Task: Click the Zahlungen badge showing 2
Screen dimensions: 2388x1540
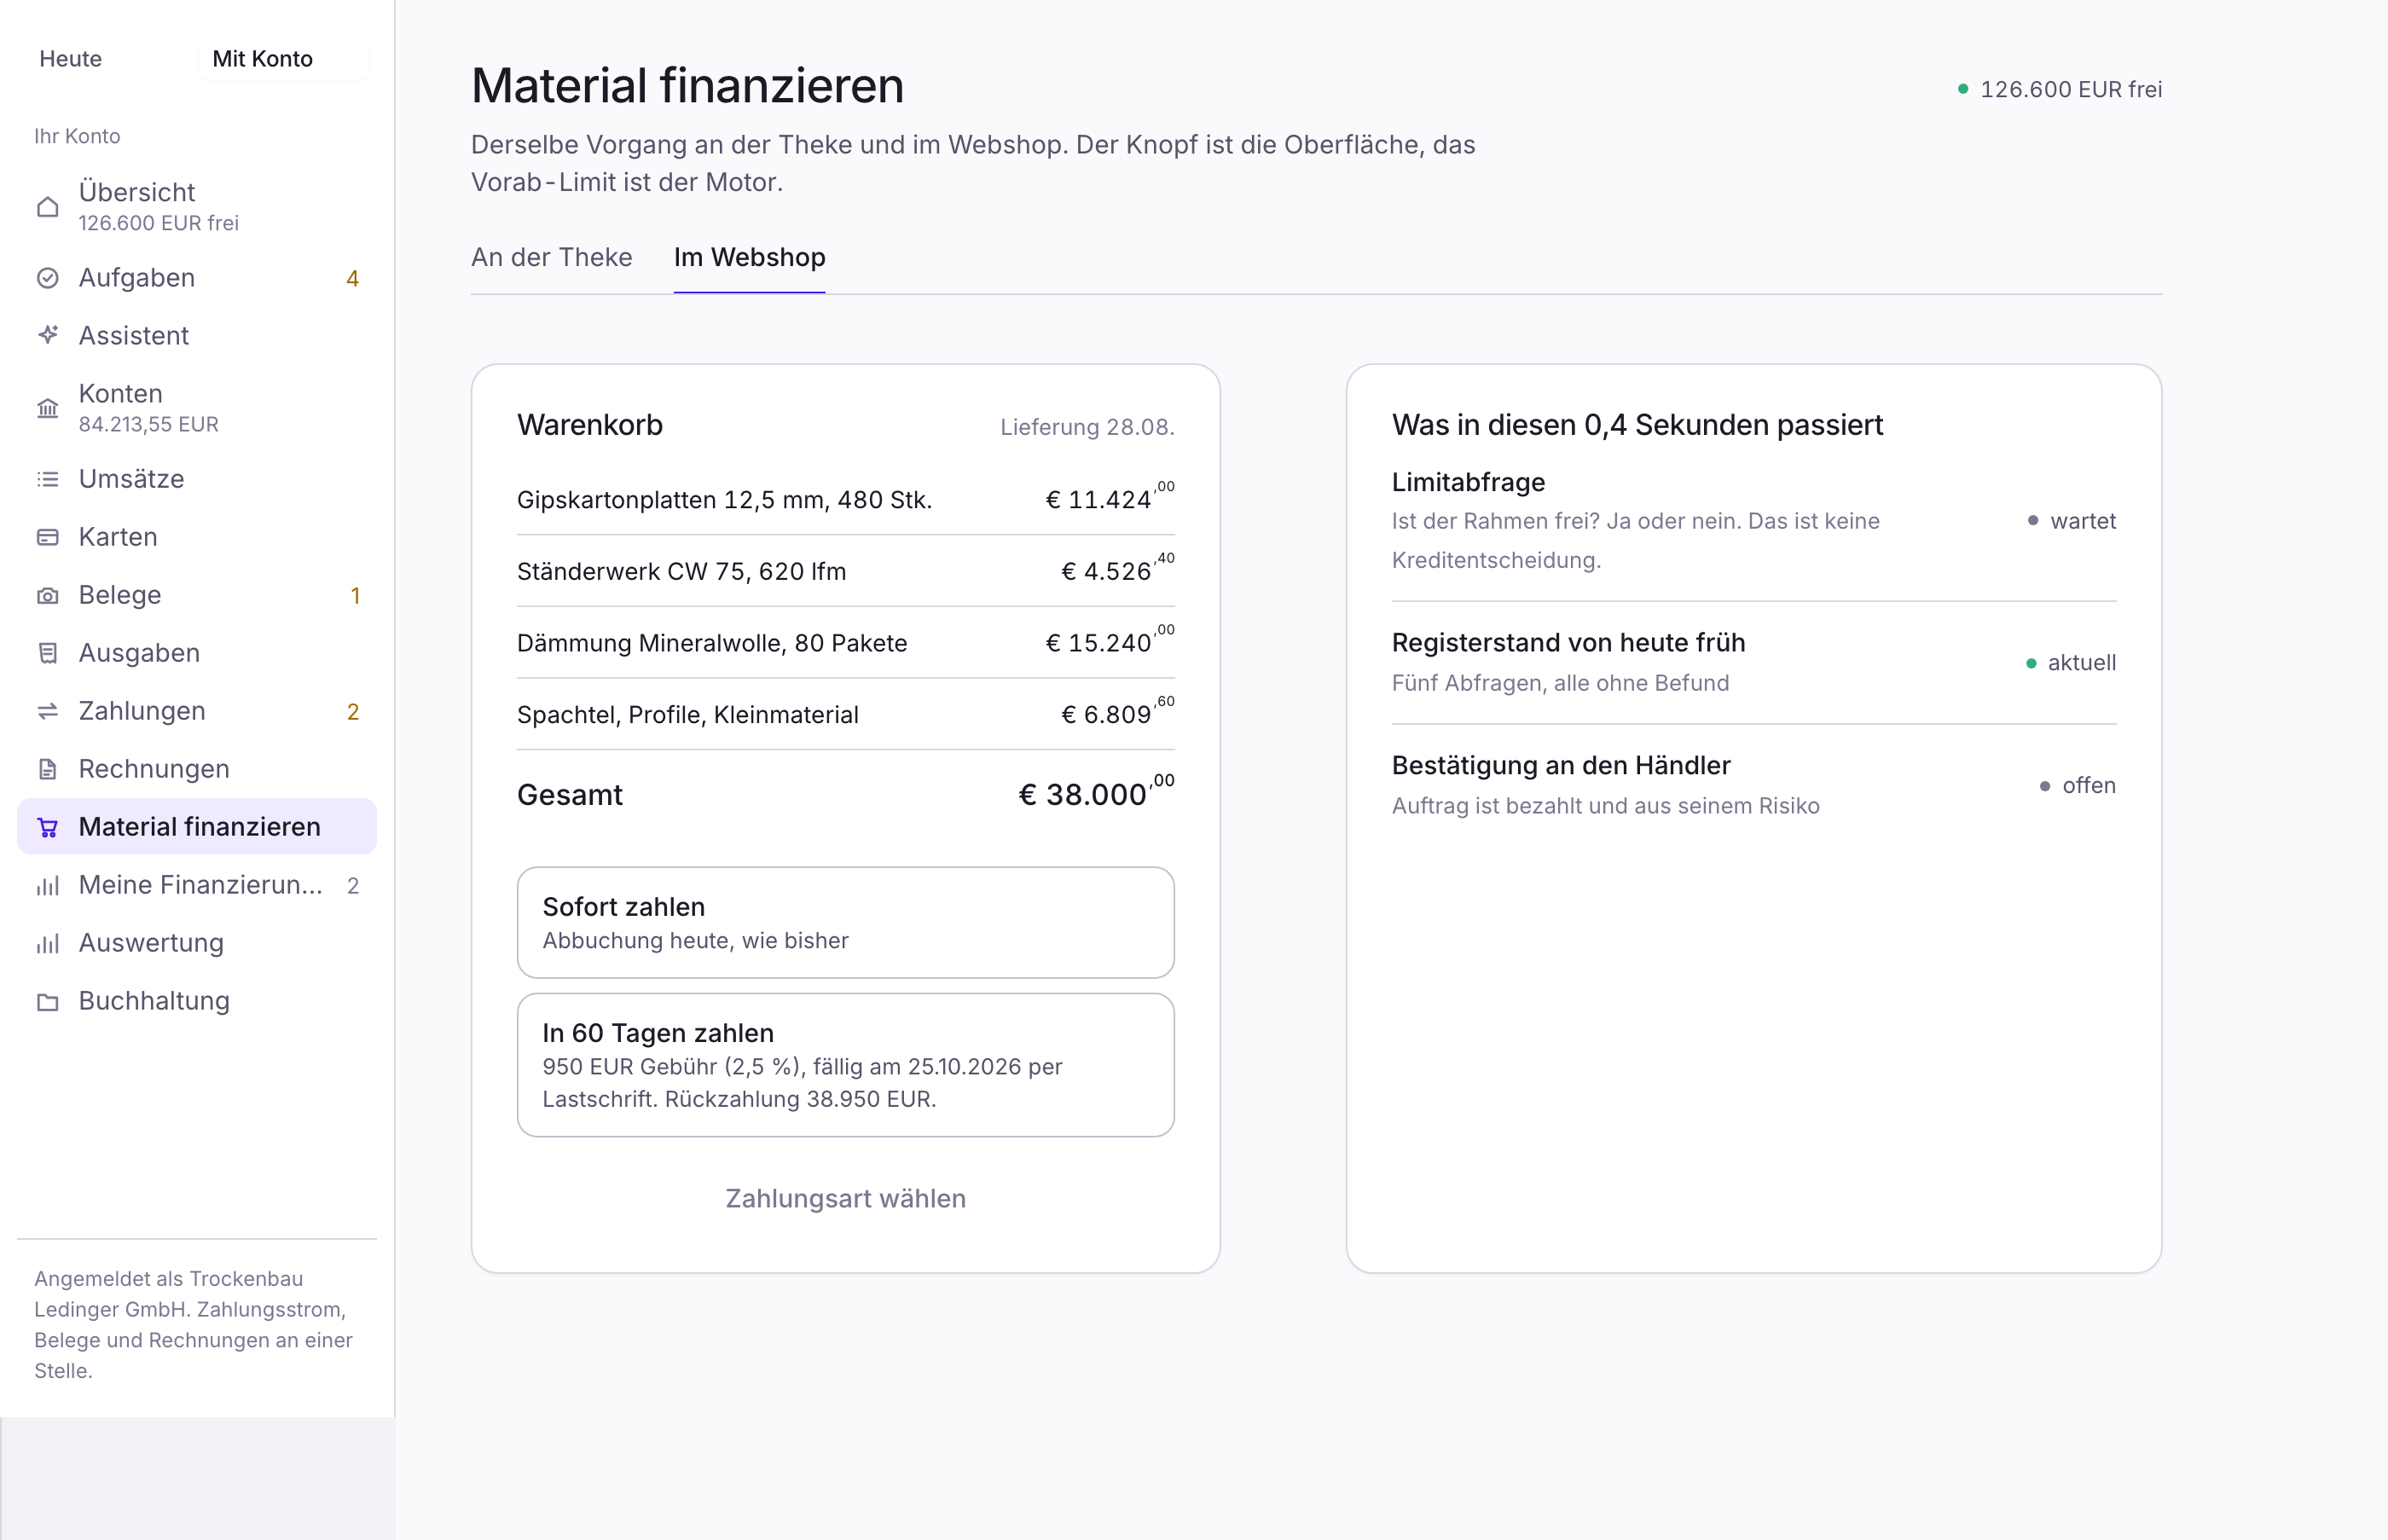Action: tap(353, 712)
